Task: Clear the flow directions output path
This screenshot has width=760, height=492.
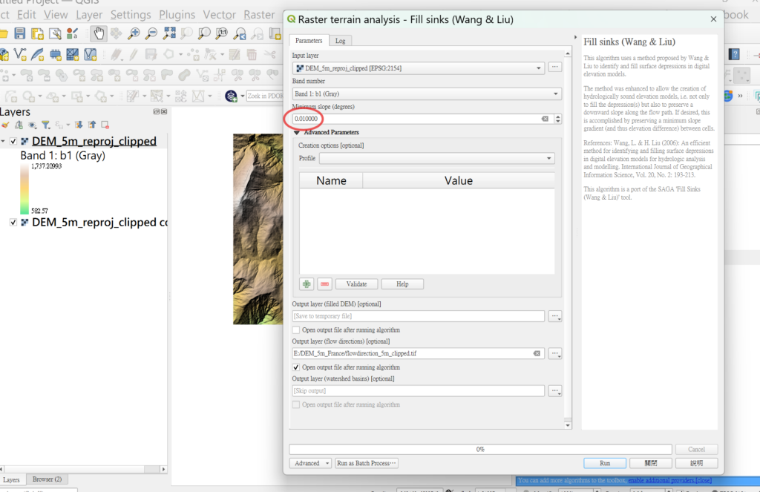Action: point(537,354)
